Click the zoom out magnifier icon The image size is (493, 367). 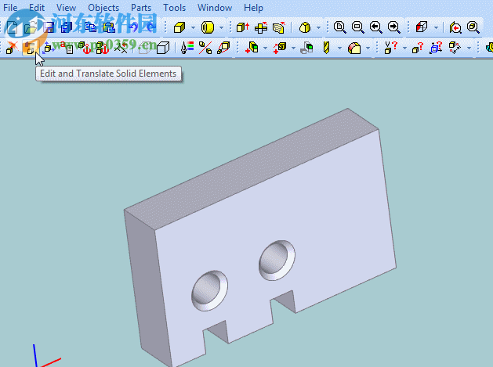pyautogui.click(x=357, y=27)
